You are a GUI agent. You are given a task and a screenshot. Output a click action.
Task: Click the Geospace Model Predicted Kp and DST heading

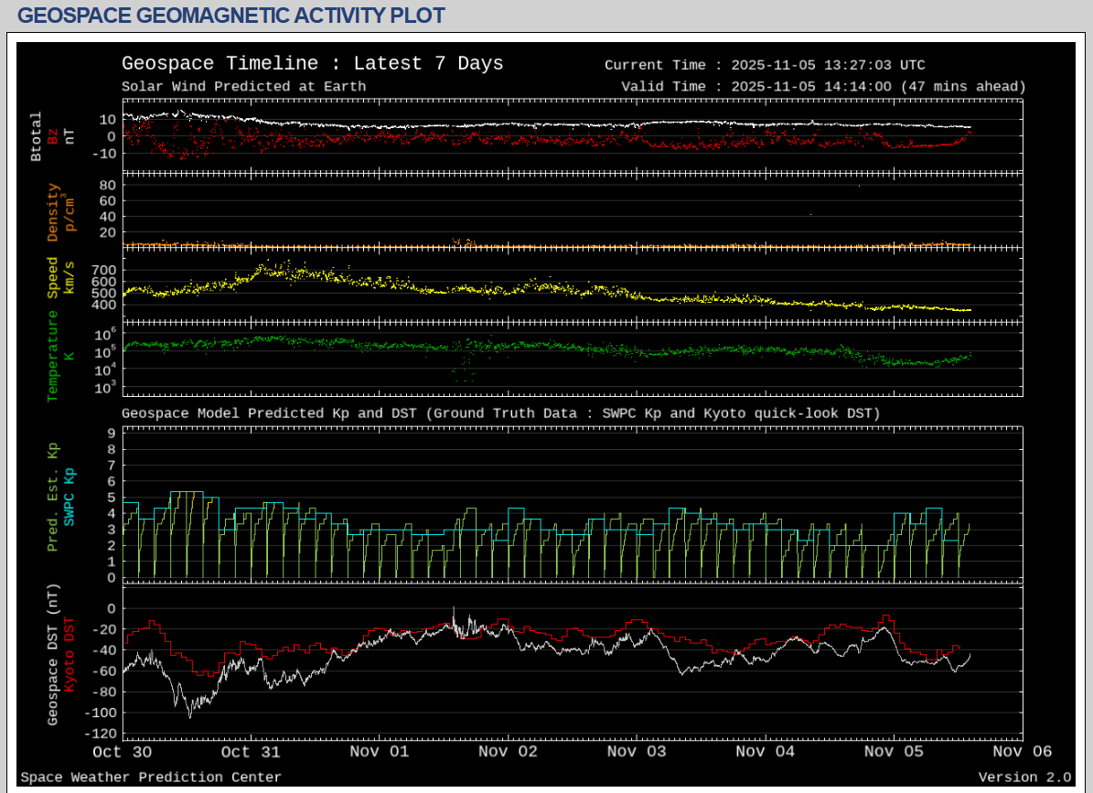[500, 413]
